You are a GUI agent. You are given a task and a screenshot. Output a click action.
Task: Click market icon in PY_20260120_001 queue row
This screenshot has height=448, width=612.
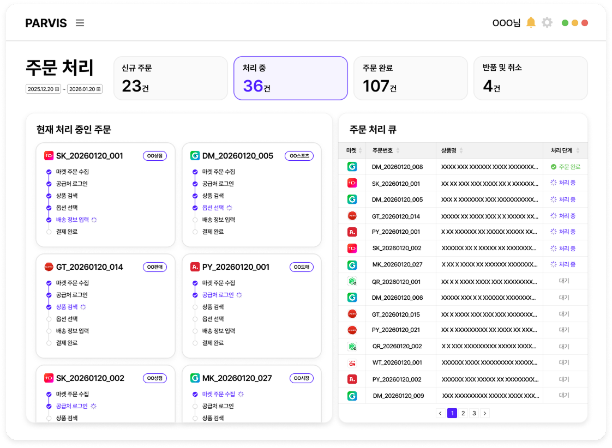click(x=352, y=232)
